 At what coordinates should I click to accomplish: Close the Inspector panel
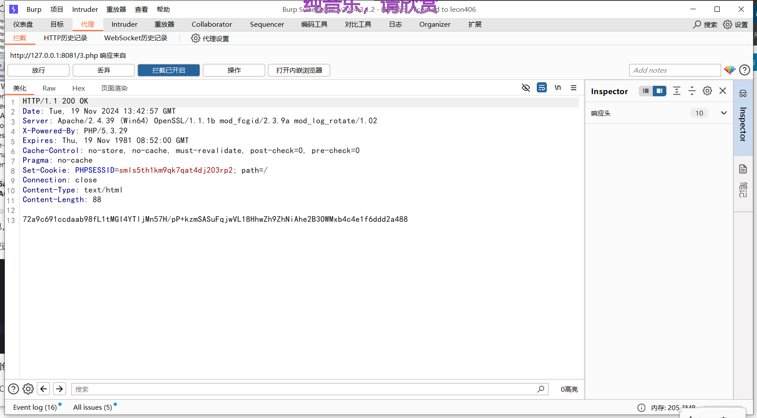[x=723, y=91]
